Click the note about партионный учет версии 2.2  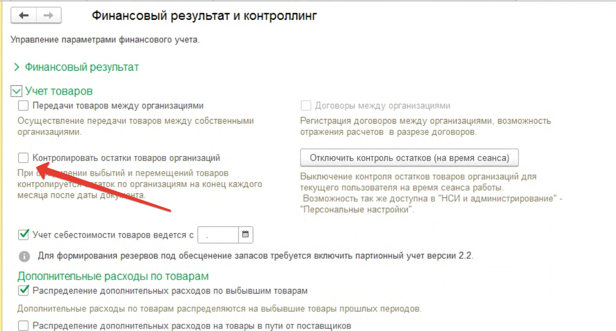[x=255, y=256]
